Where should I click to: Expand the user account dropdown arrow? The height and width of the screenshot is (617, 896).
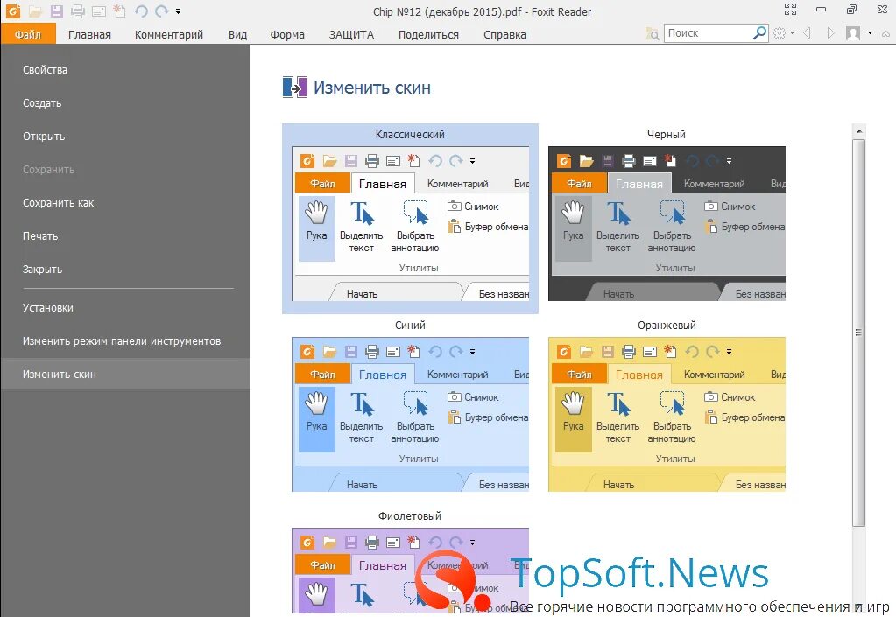(870, 33)
